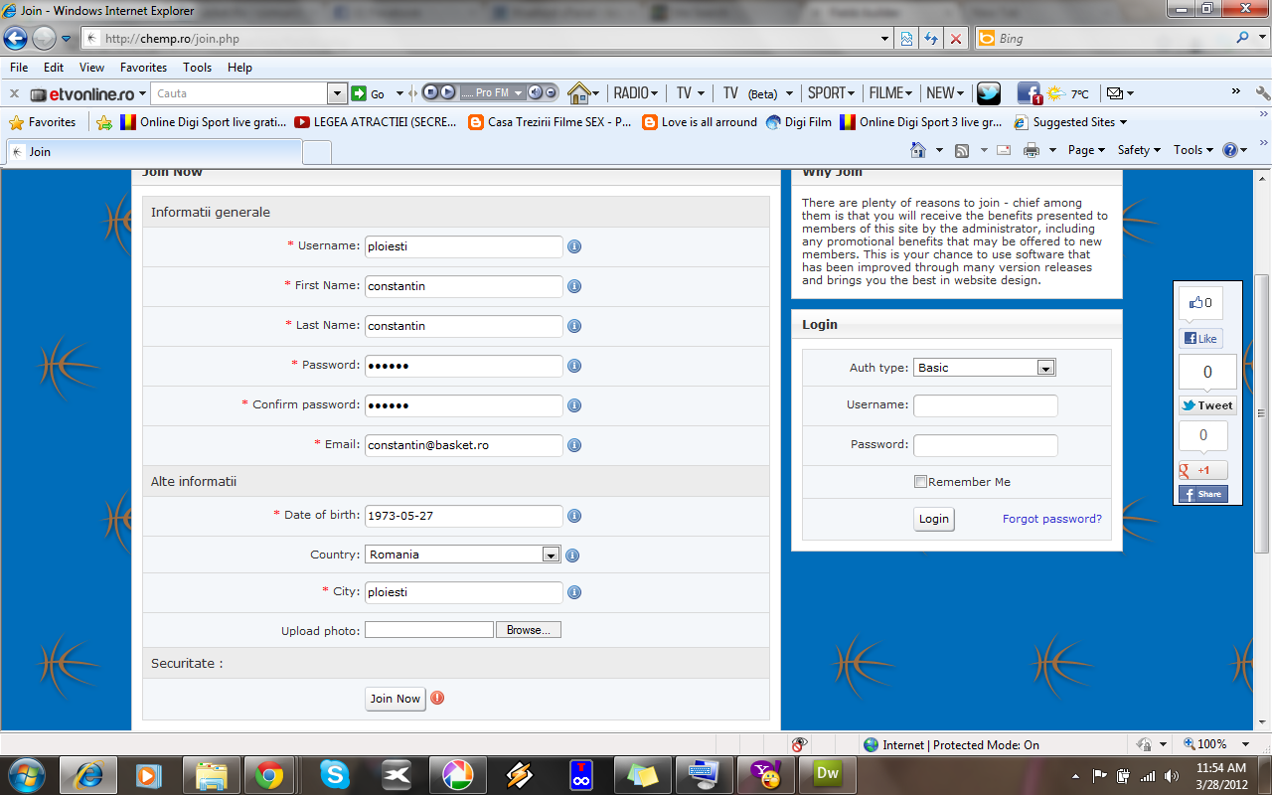
Task: Click the Go button in etvonline toolbar
Action: pos(368,93)
